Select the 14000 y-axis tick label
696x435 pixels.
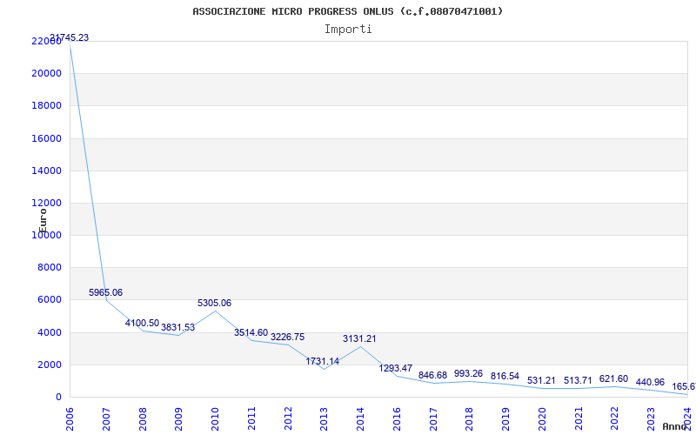[46, 171]
